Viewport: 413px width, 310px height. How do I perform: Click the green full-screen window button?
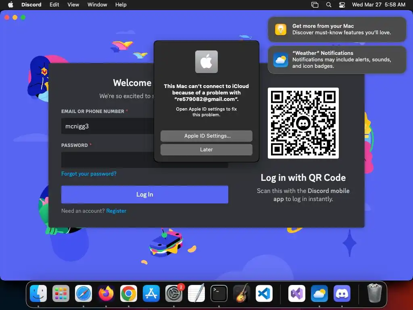coord(23,17)
